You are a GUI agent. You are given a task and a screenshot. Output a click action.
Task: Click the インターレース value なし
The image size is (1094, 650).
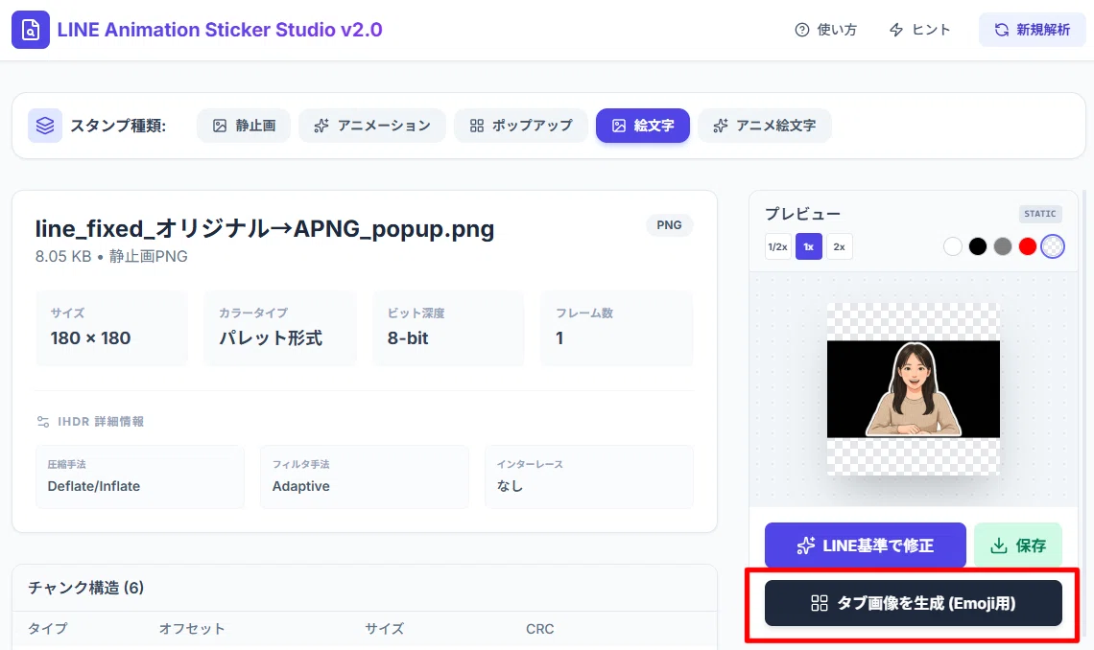(510, 486)
